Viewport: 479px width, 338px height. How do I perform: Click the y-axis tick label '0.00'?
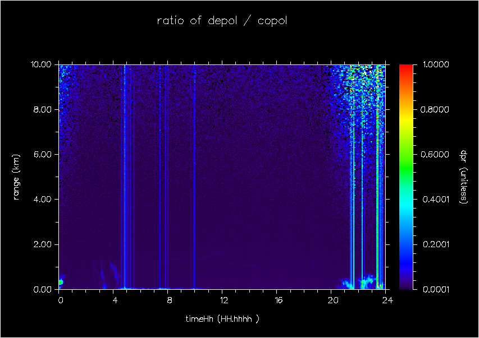coord(42,289)
